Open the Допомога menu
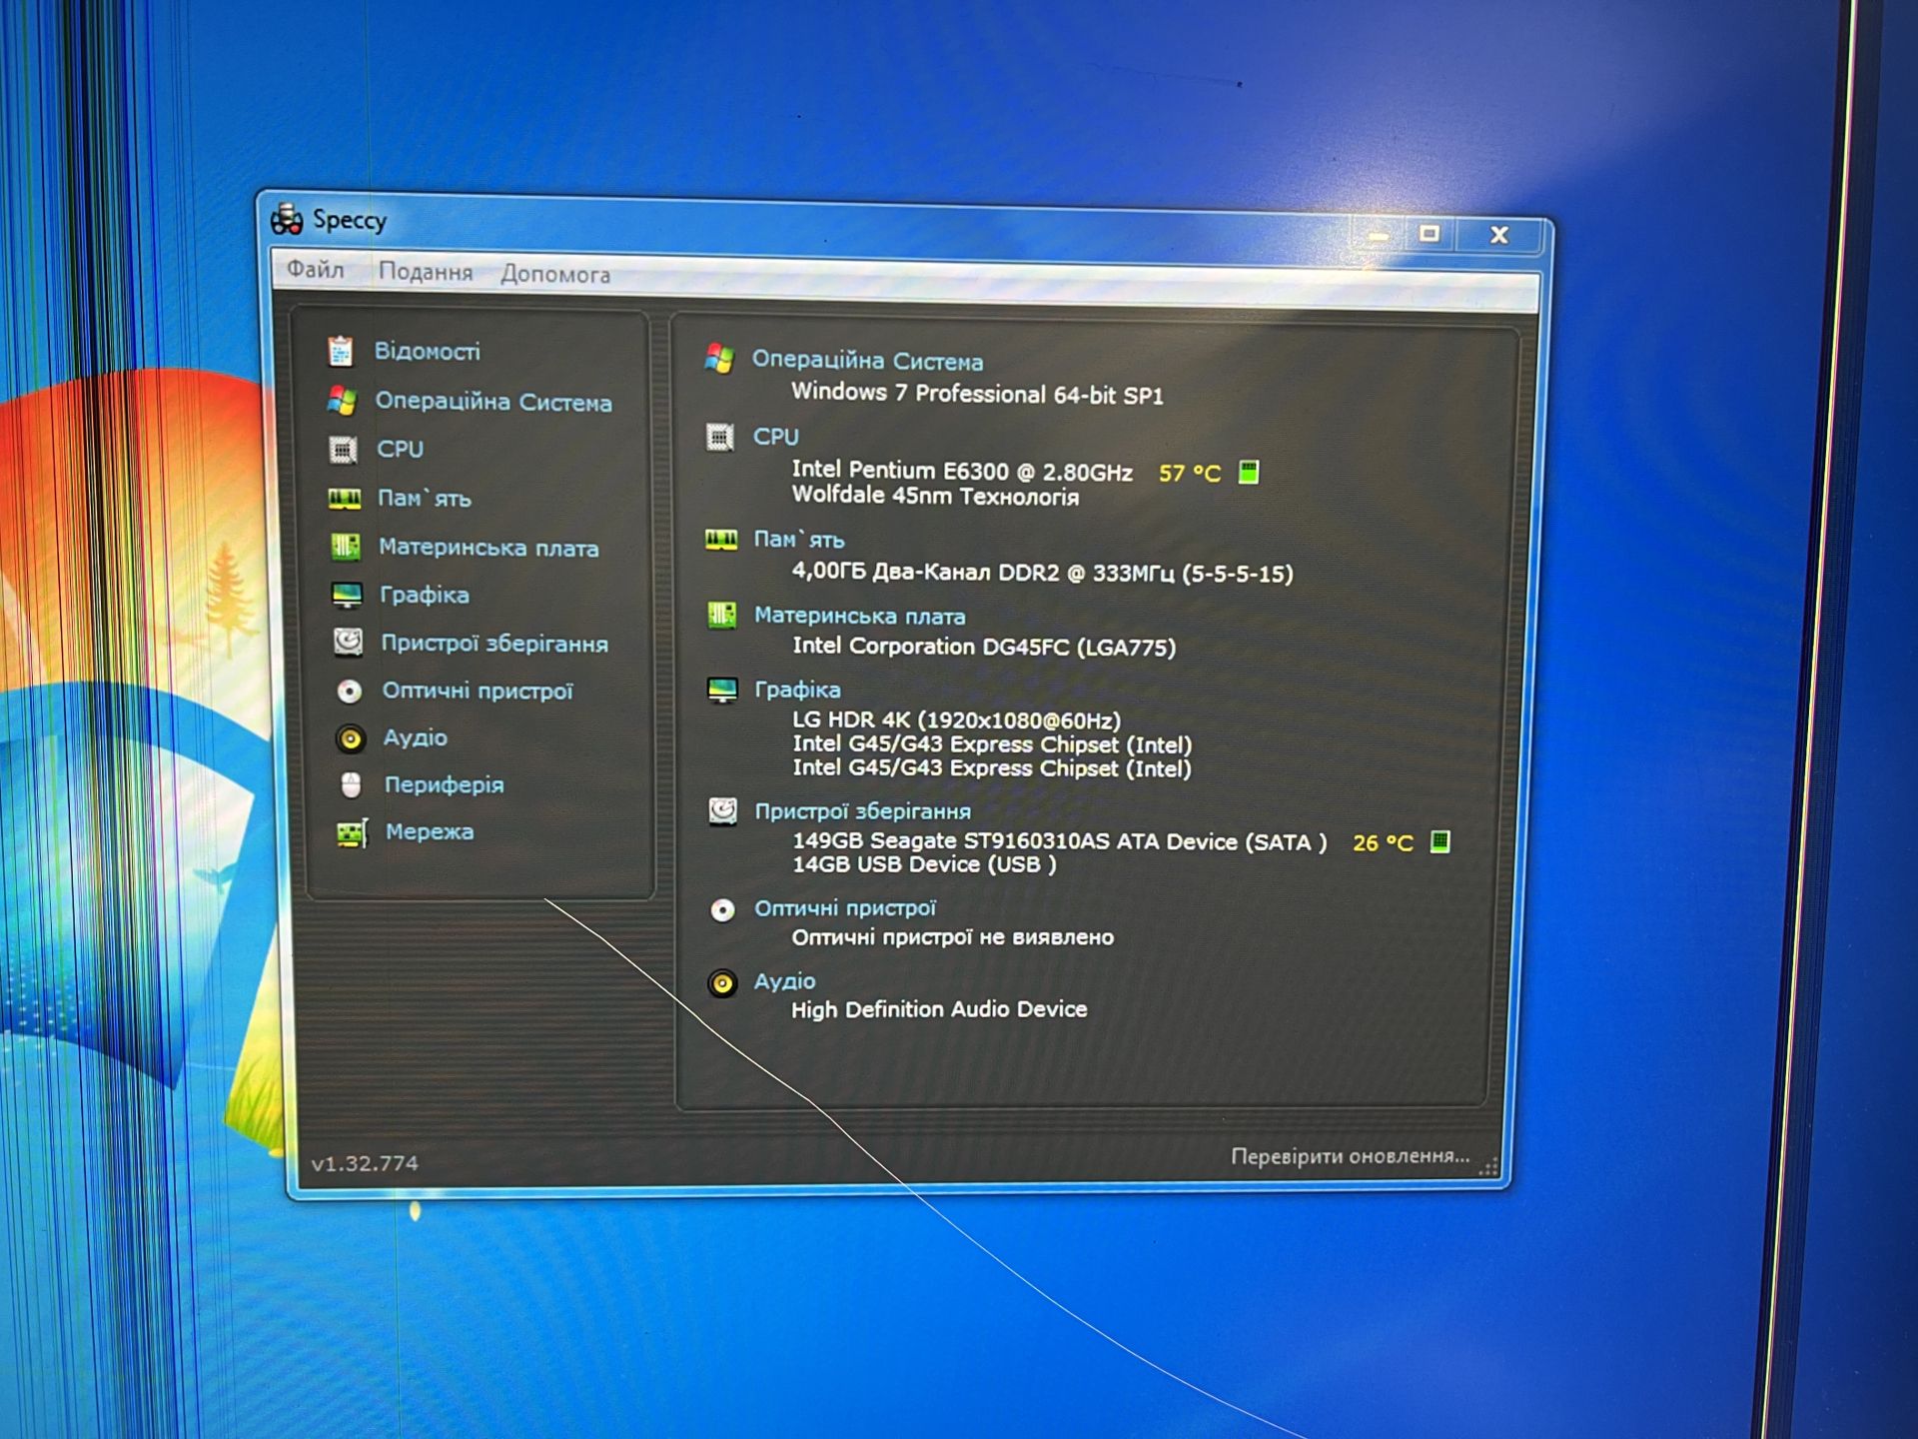Image resolution: width=1918 pixels, height=1439 pixels. tap(555, 274)
